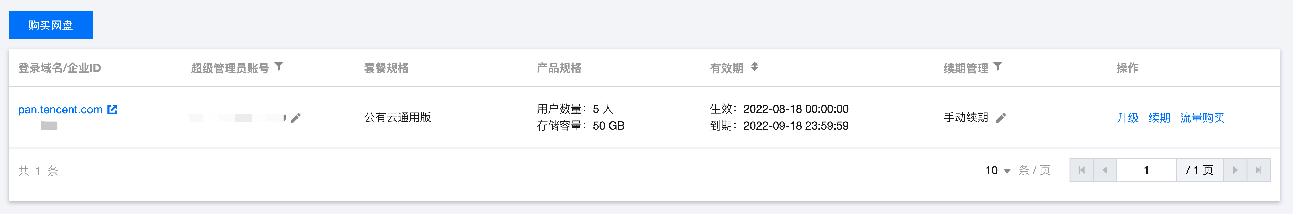The width and height of the screenshot is (1293, 214).
Task: Go to previous page arrow
Action: (1105, 170)
